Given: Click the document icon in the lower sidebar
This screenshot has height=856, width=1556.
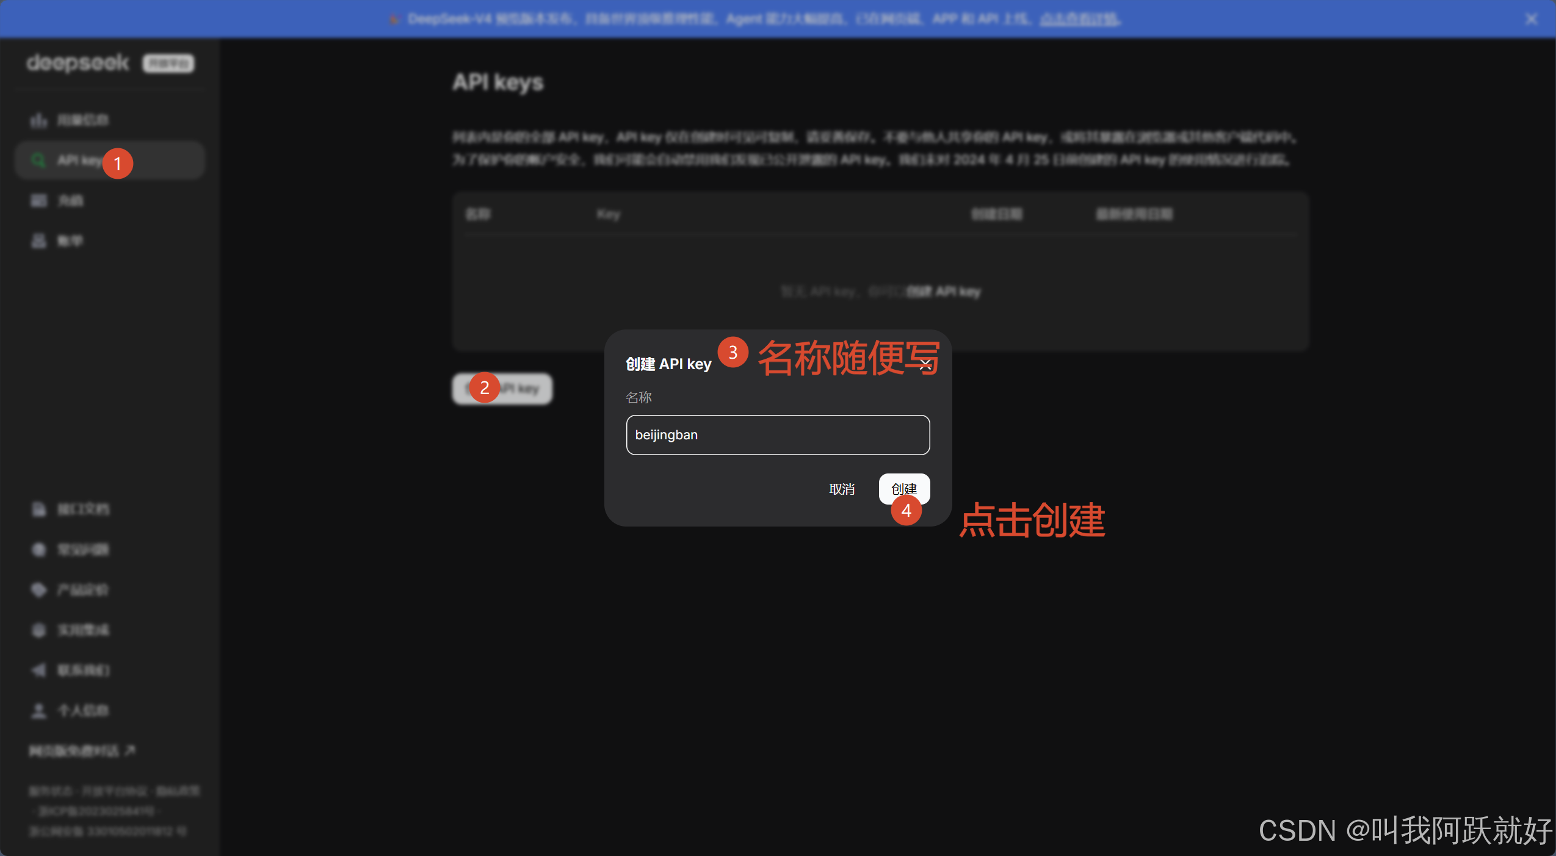Looking at the screenshot, I should [38, 509].
